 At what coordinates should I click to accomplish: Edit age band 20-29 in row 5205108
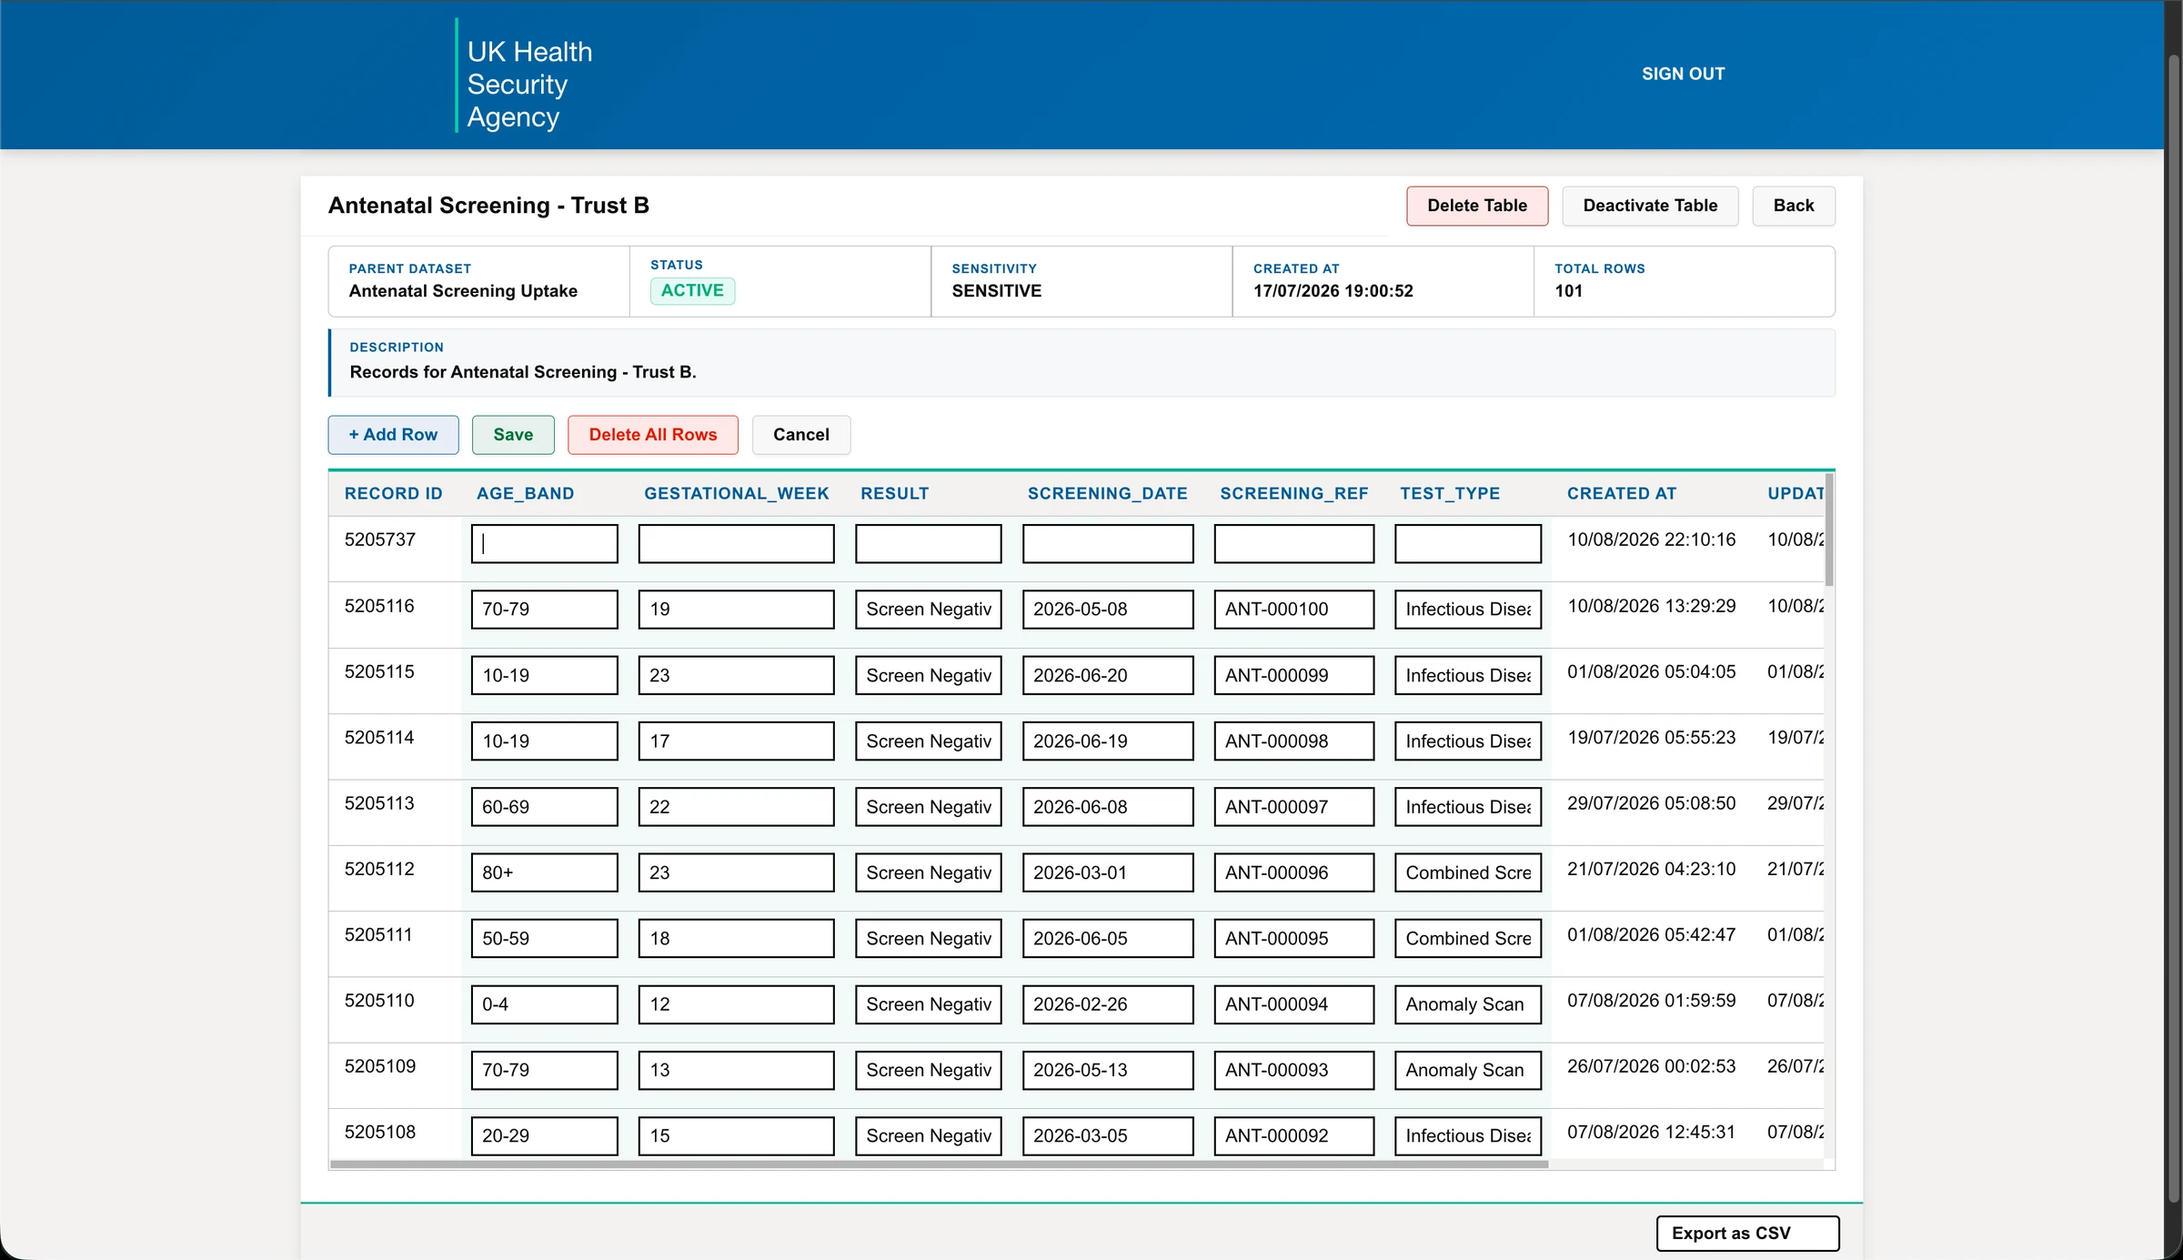click(544, 1135)
